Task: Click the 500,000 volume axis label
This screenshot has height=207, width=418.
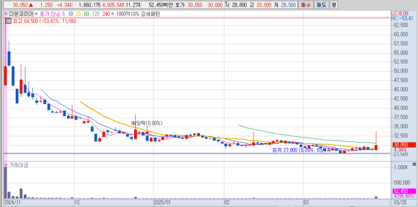Action: coord(401,183)
